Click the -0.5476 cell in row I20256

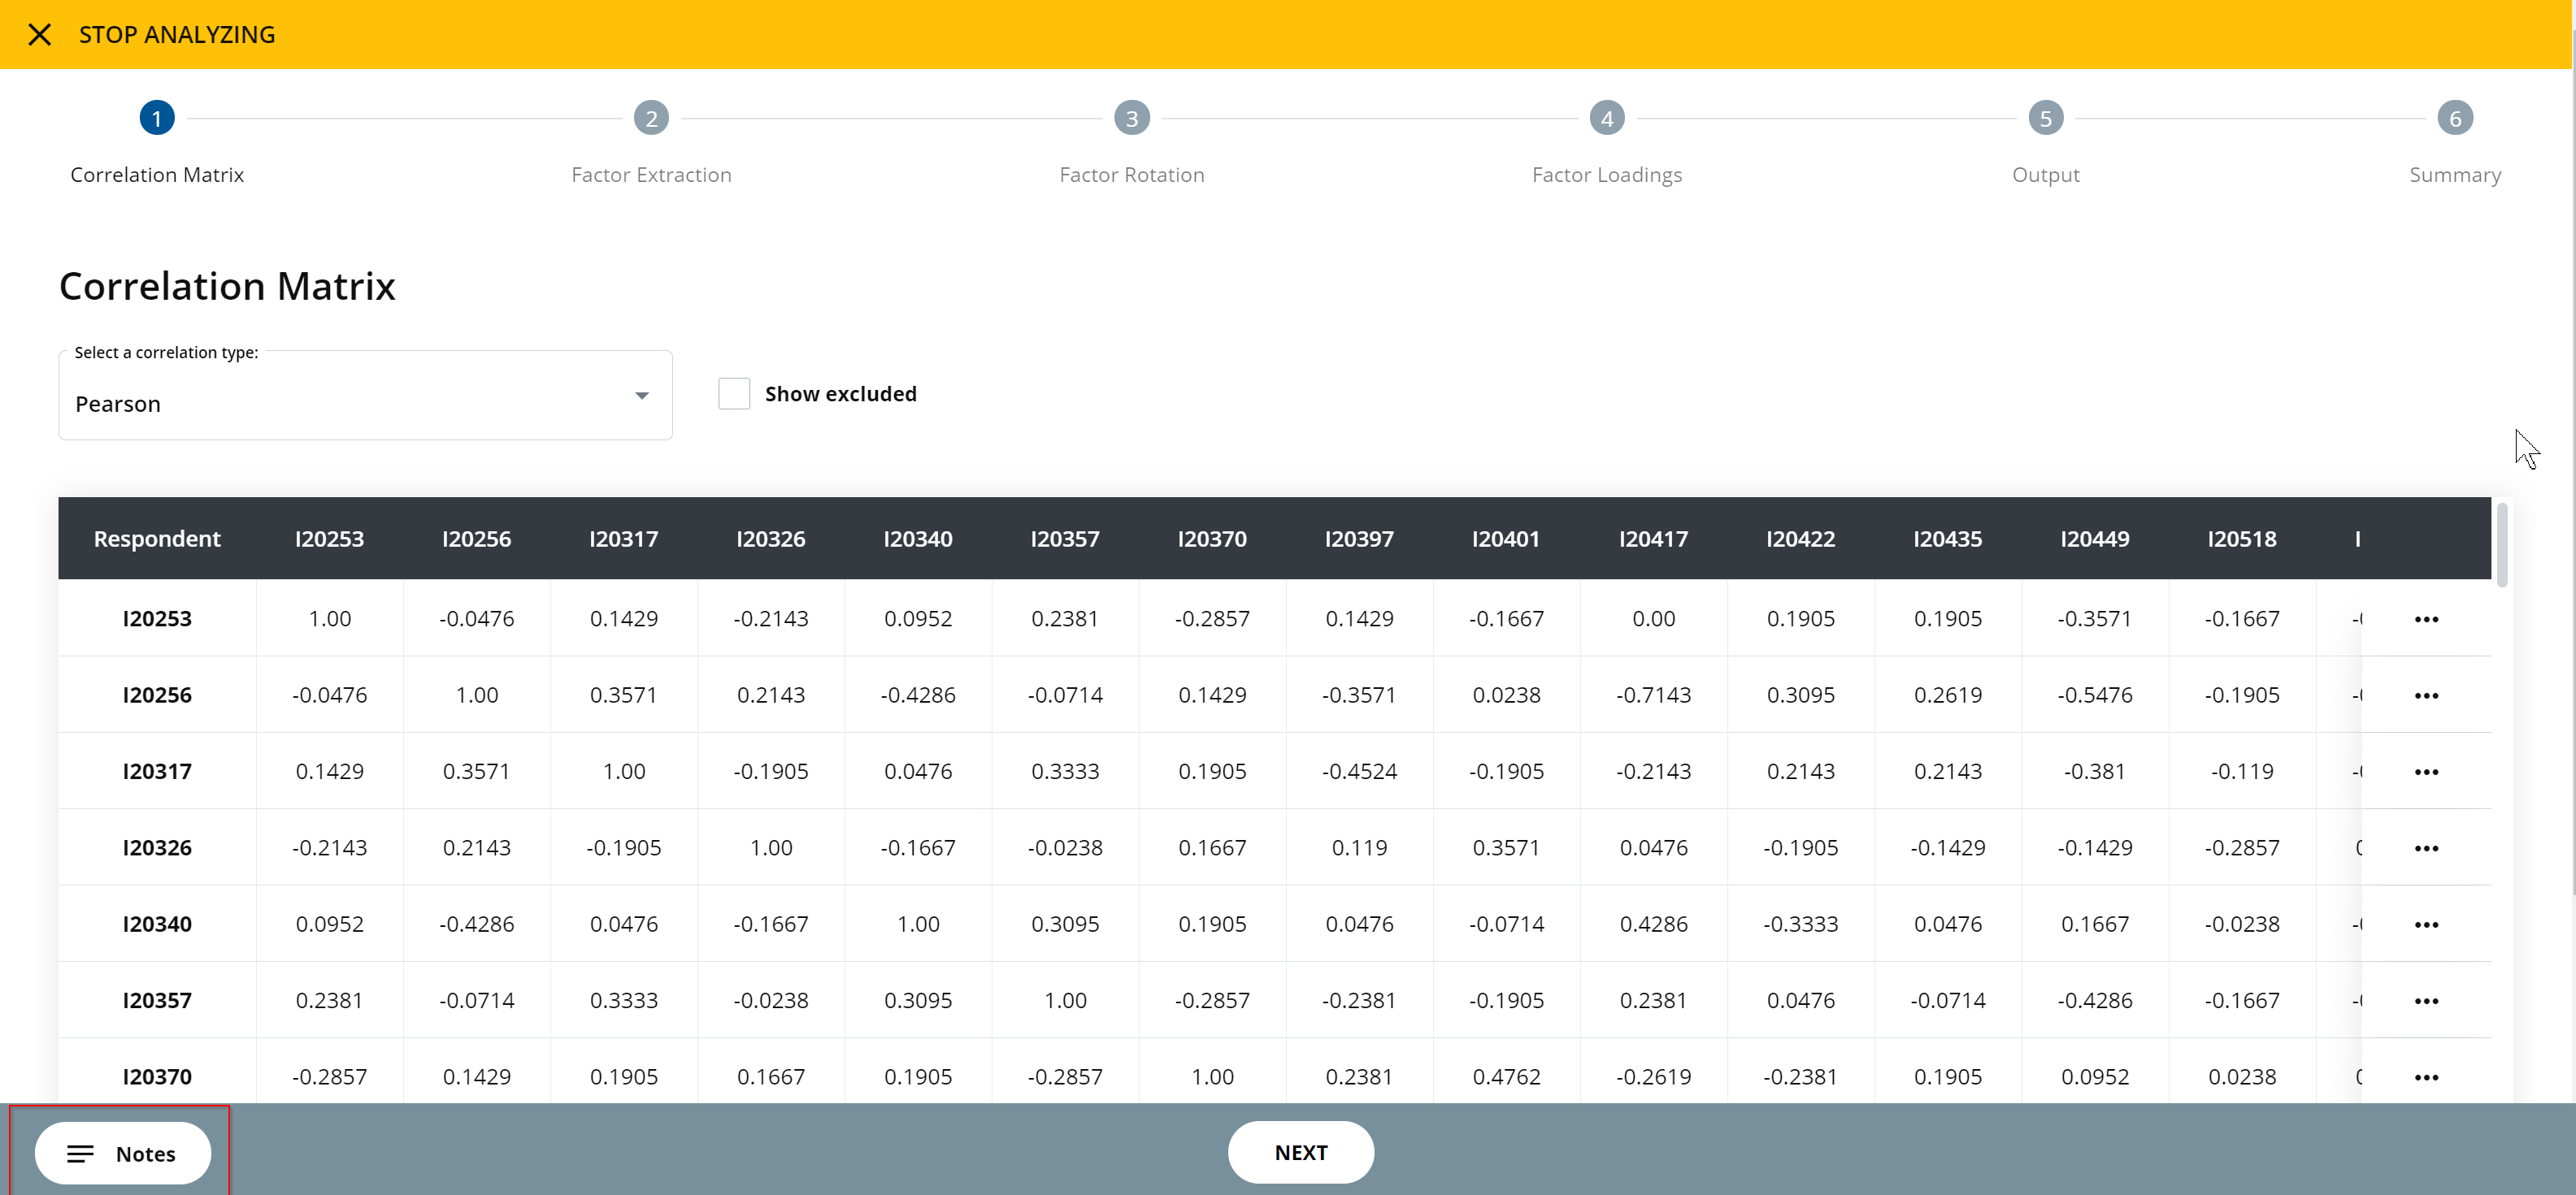pos(2094,695)
